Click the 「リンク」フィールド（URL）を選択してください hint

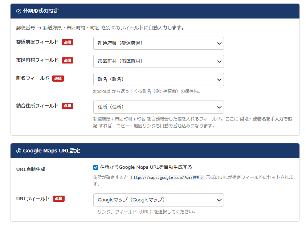tap(144, 212)
